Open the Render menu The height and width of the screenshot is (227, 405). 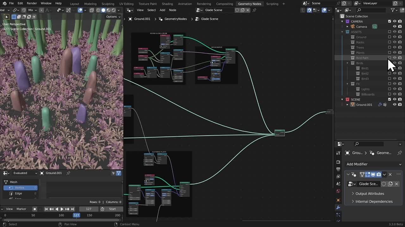coord(32,3)
